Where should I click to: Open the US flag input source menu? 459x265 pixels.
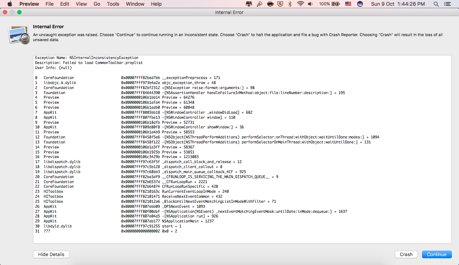(x=348, y=4)
